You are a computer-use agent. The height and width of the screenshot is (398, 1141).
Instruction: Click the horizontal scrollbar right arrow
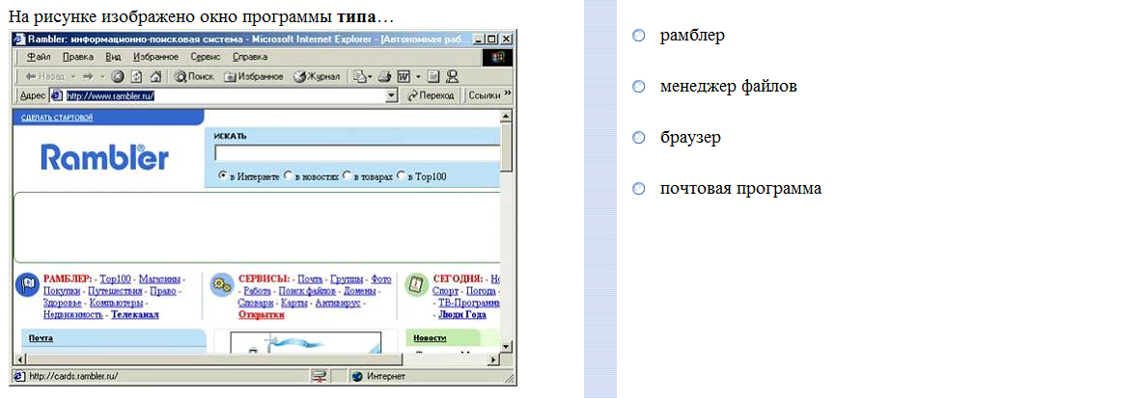click(495, 360)
